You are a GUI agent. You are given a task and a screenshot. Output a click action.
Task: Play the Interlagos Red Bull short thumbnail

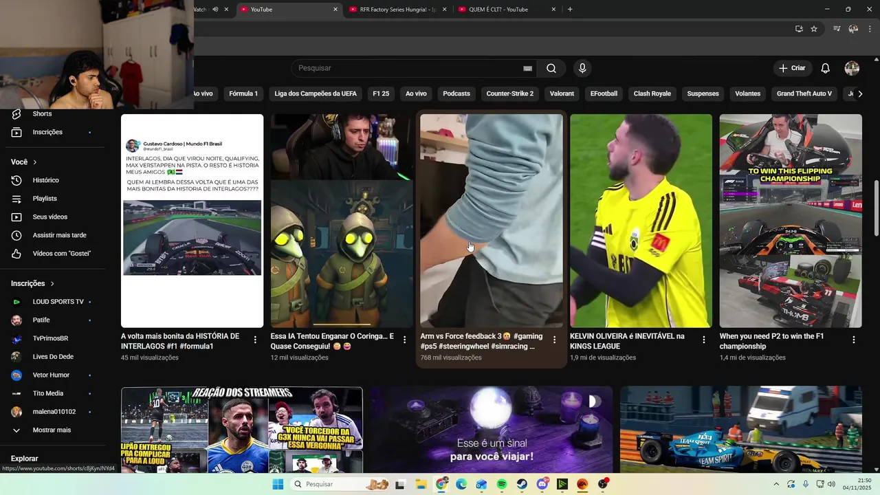[192, 221]
